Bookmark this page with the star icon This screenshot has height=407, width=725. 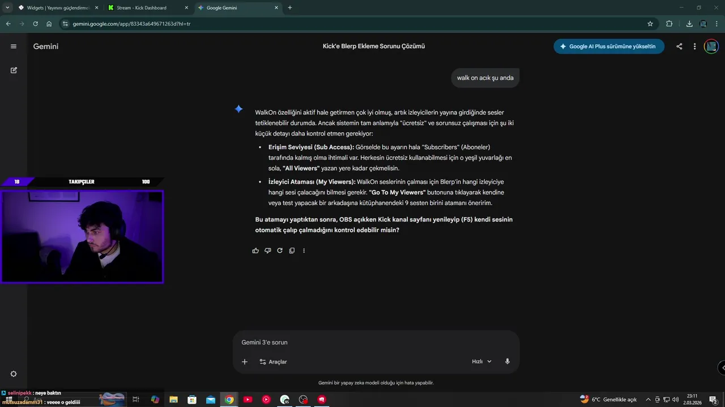(x=650, y=24)
